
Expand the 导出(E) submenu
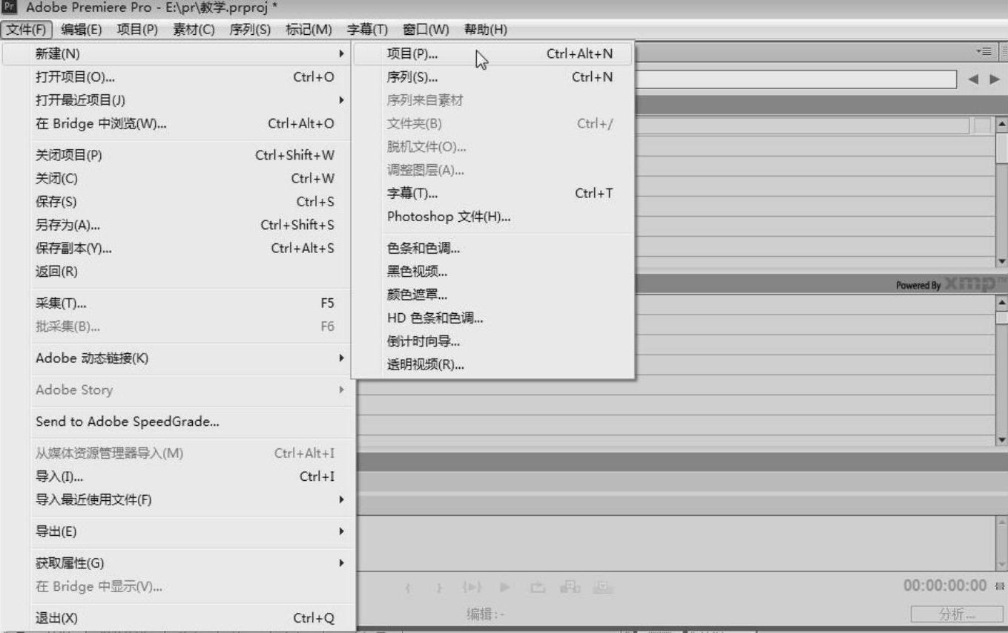coord(178,531)
